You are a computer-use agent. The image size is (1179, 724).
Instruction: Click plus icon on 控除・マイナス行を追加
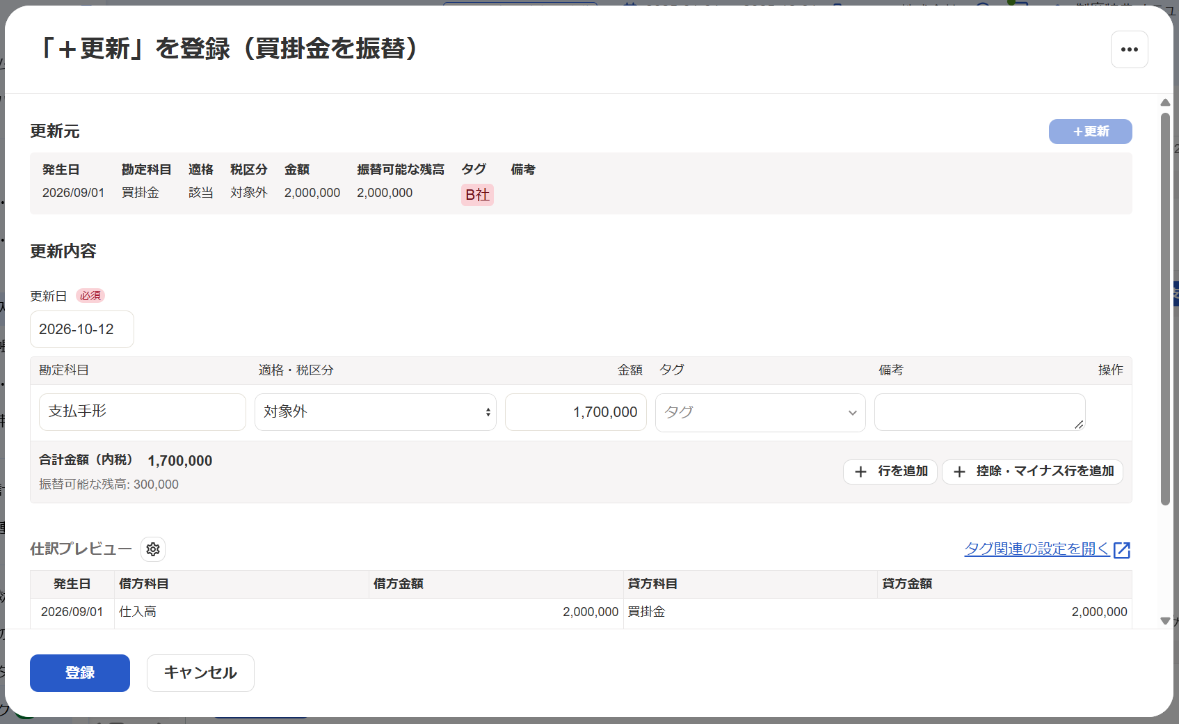pos(959,472)
